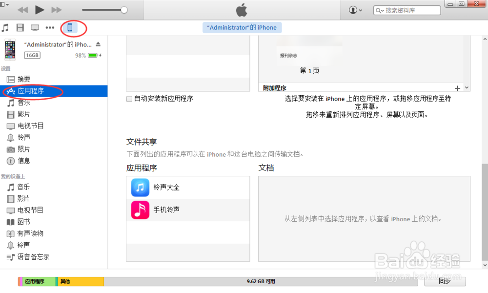
Task: Expand the 附加程序 chevron
Action: pyautogui.click(x=467, y=88)
